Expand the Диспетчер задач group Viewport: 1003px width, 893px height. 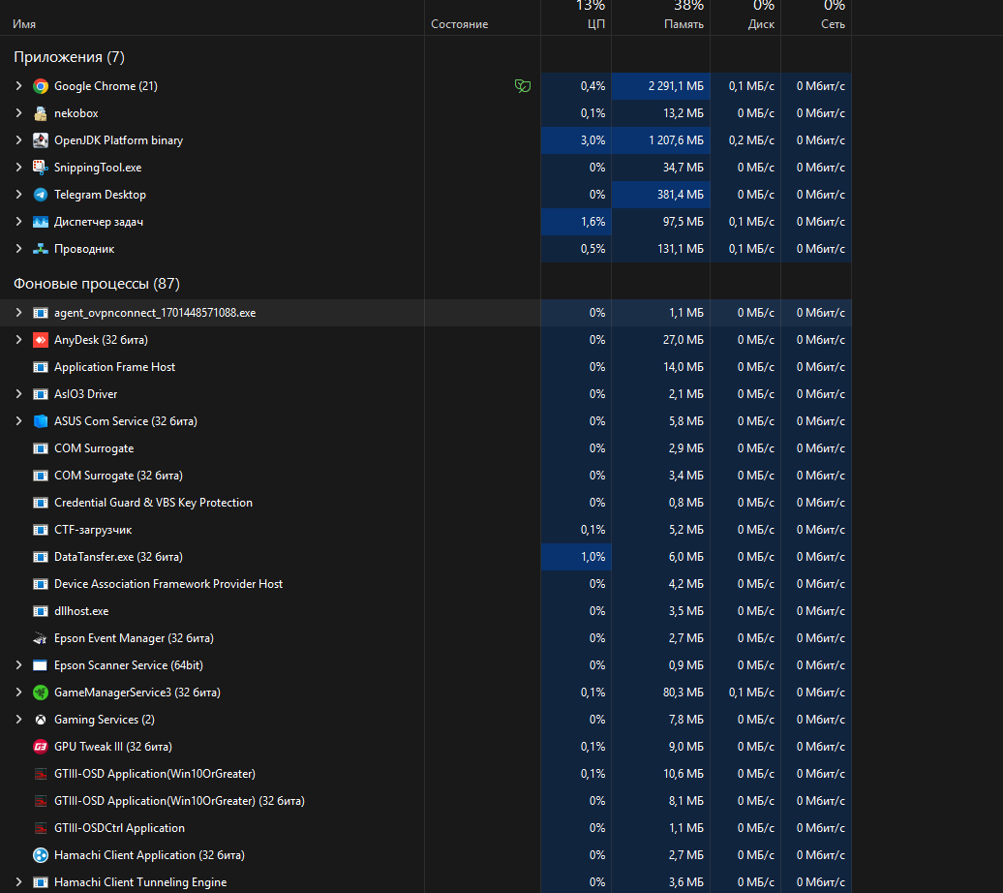pyautogui.click(x=18, y=222)
